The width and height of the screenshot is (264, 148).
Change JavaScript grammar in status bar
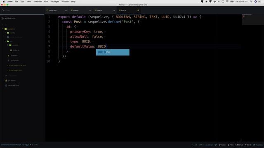(x=209, y=145)
